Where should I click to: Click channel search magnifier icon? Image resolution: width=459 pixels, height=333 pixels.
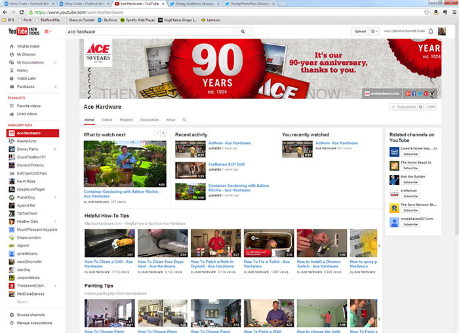click(x=184, y=120)
